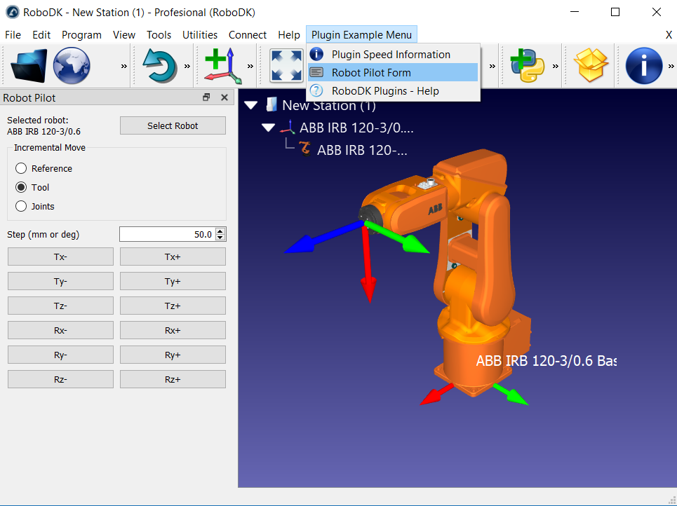
Task: Close the Robot Pilot panel
Action: 224,97
